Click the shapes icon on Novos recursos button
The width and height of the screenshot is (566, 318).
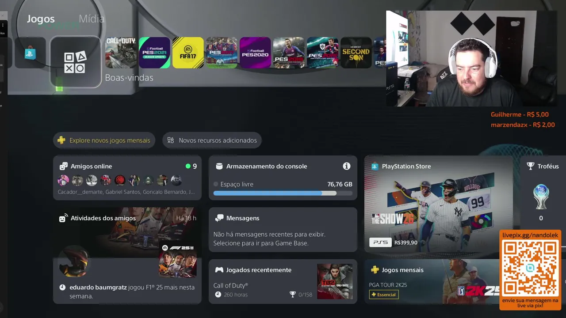click(171, 140)
